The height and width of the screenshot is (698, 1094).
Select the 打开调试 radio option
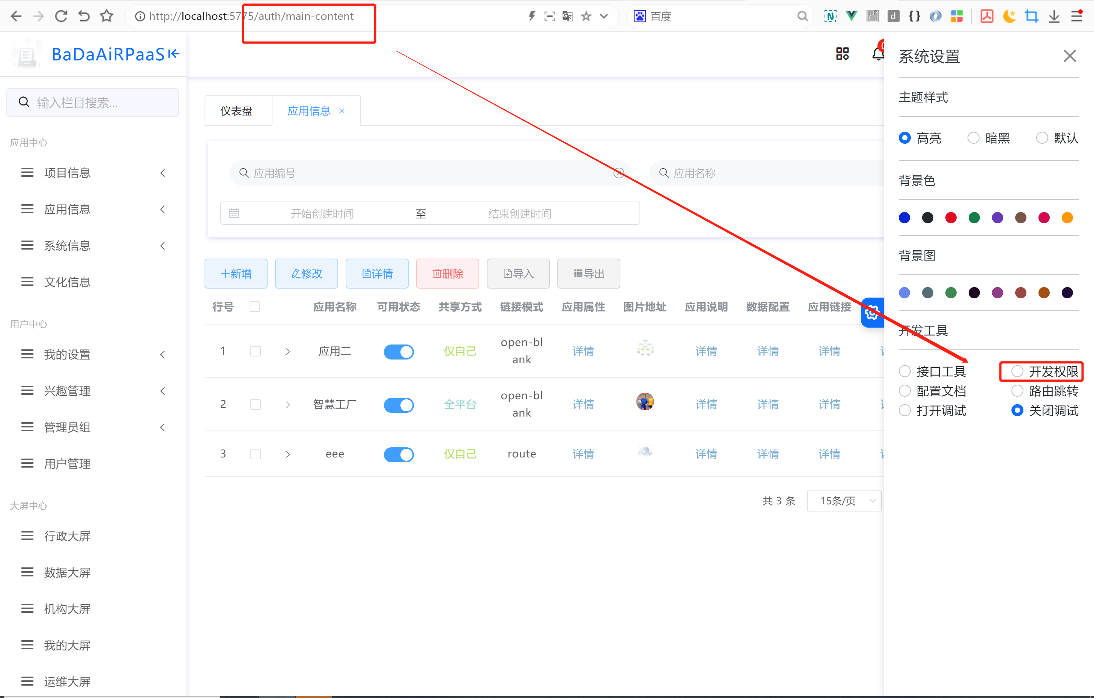pos(904,410)
